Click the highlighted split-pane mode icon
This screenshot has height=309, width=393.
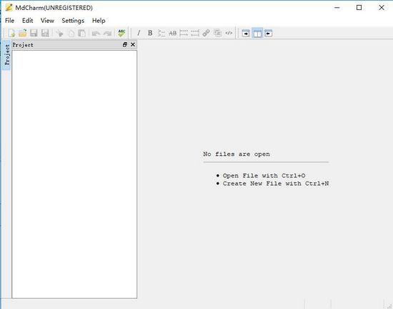point(257,33)
